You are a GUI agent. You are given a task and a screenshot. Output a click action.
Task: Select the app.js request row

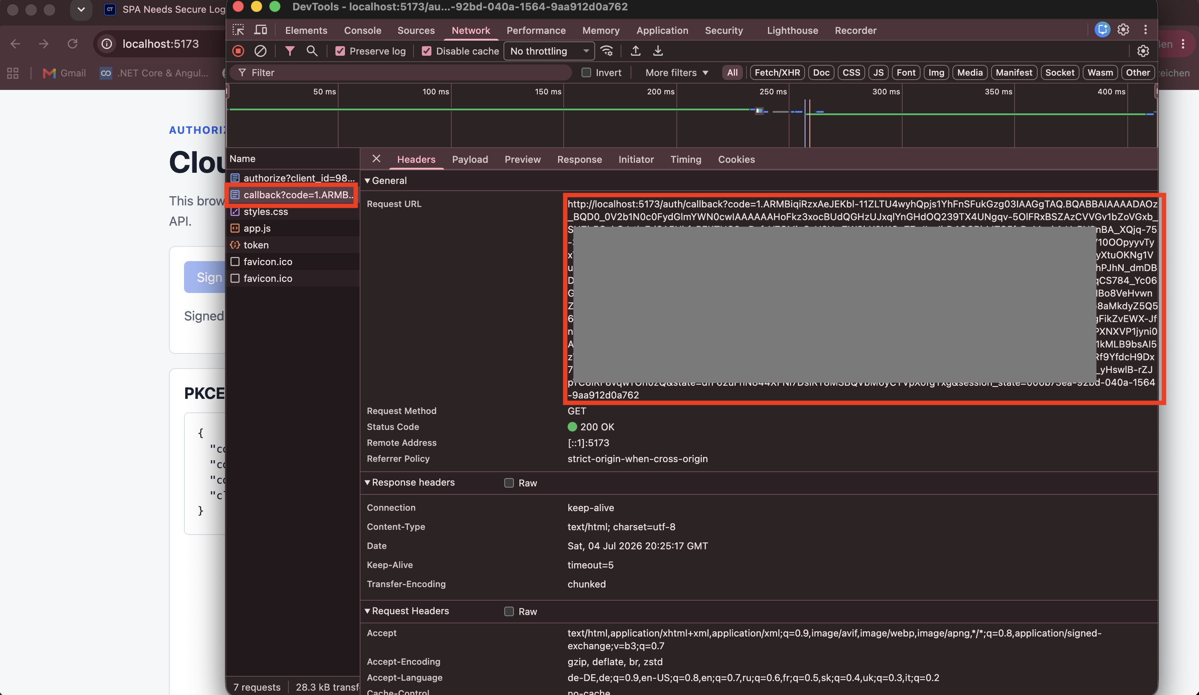(293, 228)
